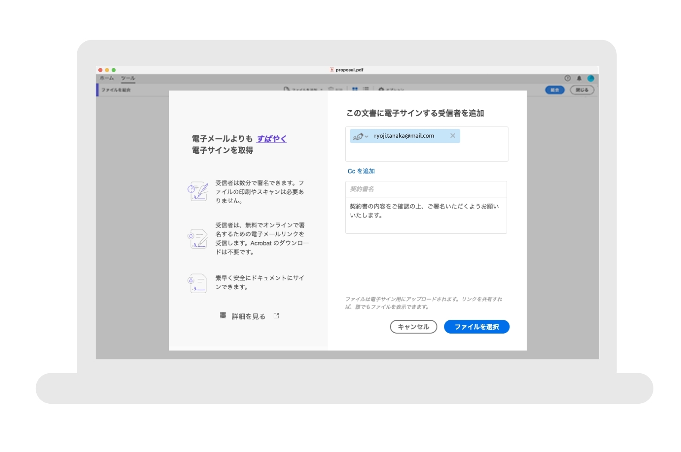Open the signer role dropdown for ryoji.tanaka@mail.com
Screen dimensions: 681x452
[360, 136]
